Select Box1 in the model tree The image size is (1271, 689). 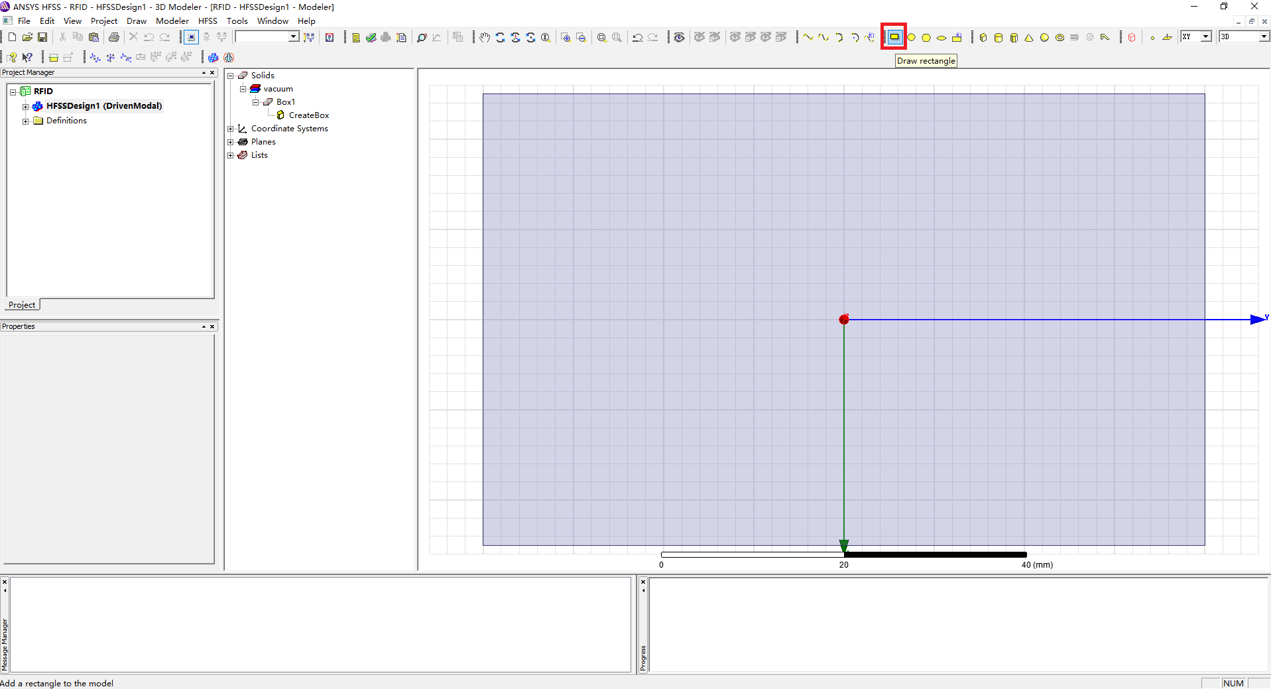pos(286,102)
